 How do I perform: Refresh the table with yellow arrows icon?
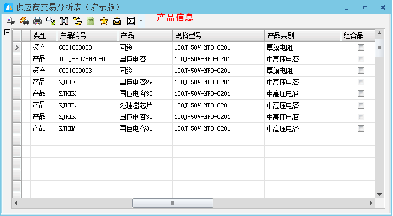[77, 21]
